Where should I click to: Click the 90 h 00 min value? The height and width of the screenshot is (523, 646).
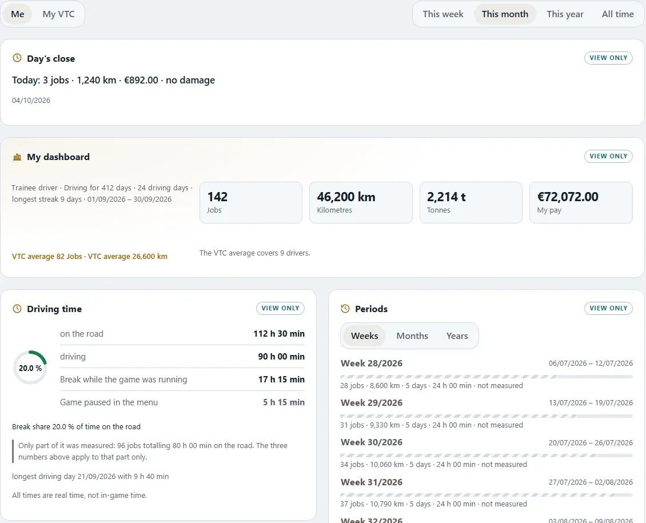(281, 357)
